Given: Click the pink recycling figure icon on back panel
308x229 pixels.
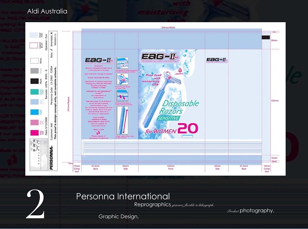Looking at the screenshot, I should click(x=98, y=133).
